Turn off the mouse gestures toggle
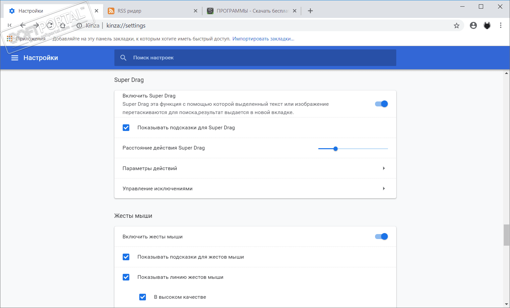The height and width of the screenshot is (308, 510). click(x=381, y=237)
